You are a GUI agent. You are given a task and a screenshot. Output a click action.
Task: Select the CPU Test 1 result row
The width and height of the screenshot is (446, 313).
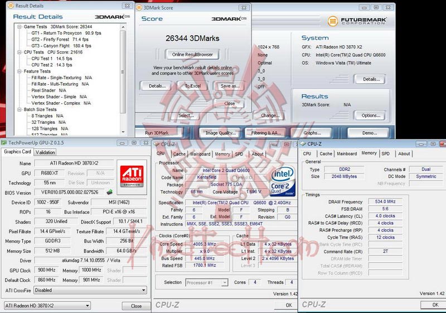tap(51, 59)
